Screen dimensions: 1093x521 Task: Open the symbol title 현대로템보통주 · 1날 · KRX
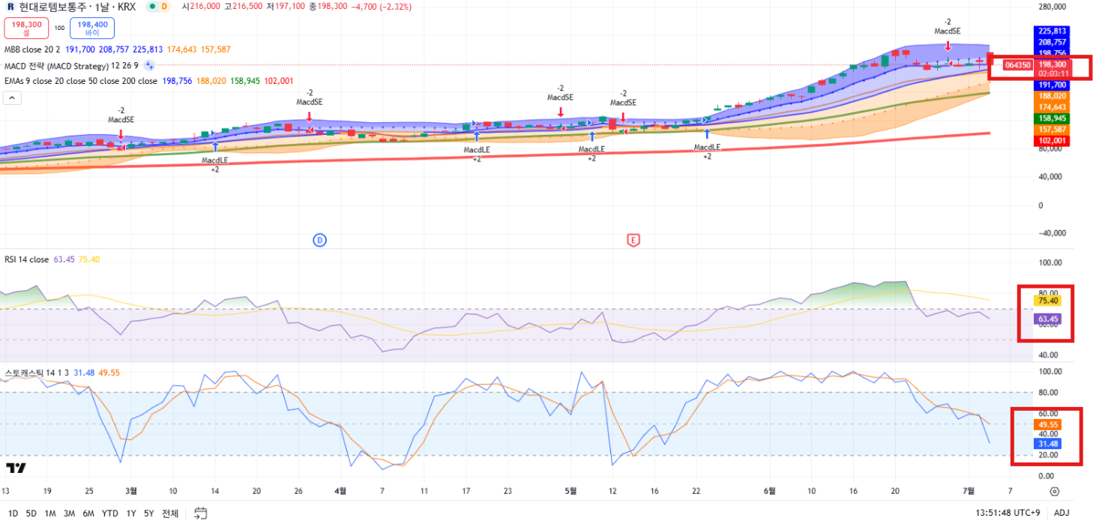tap(77, 6)
